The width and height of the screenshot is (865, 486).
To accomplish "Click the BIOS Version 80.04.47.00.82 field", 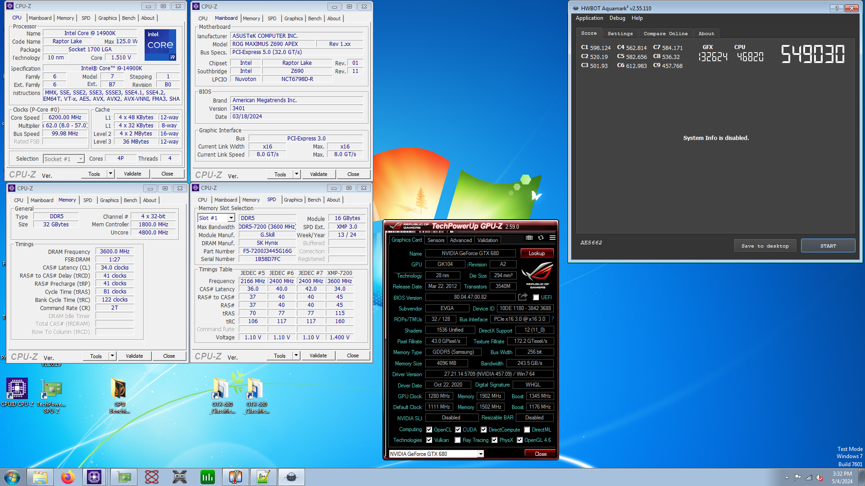I will point(470,297).
